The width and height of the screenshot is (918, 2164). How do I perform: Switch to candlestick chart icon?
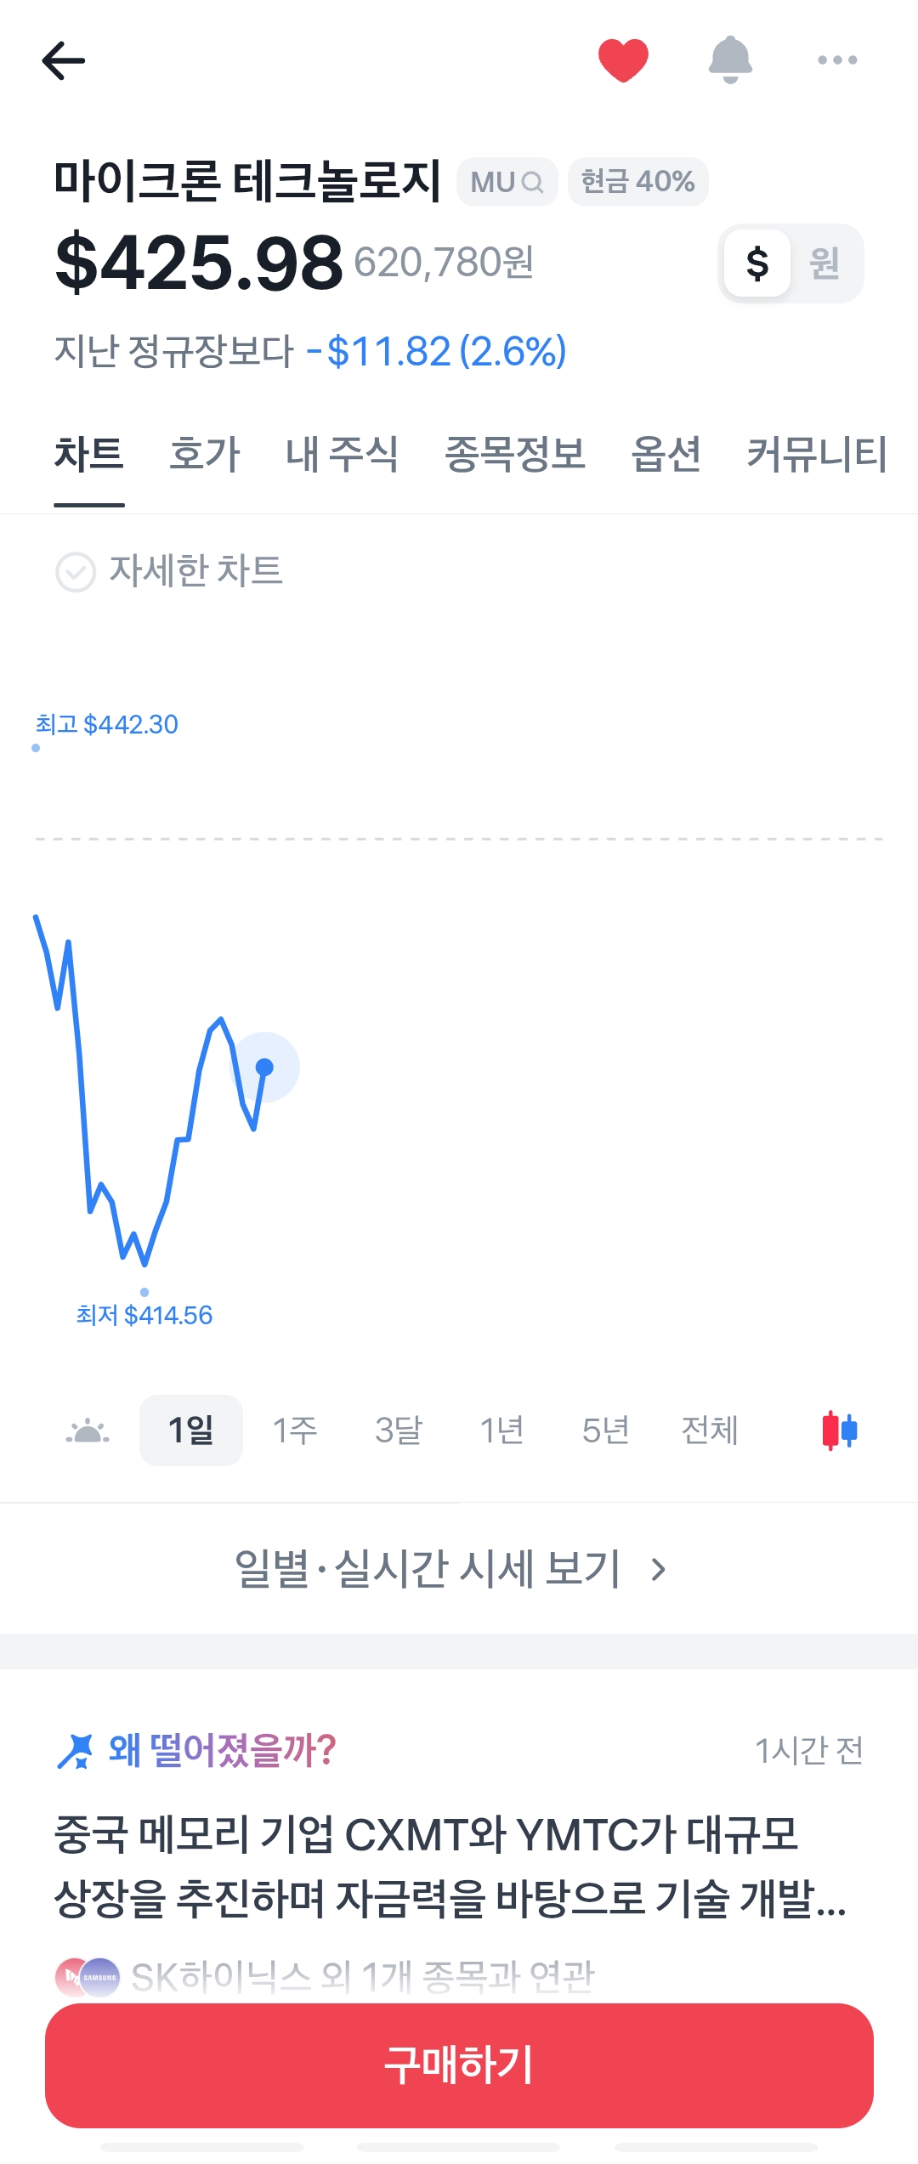point(840,1430)
